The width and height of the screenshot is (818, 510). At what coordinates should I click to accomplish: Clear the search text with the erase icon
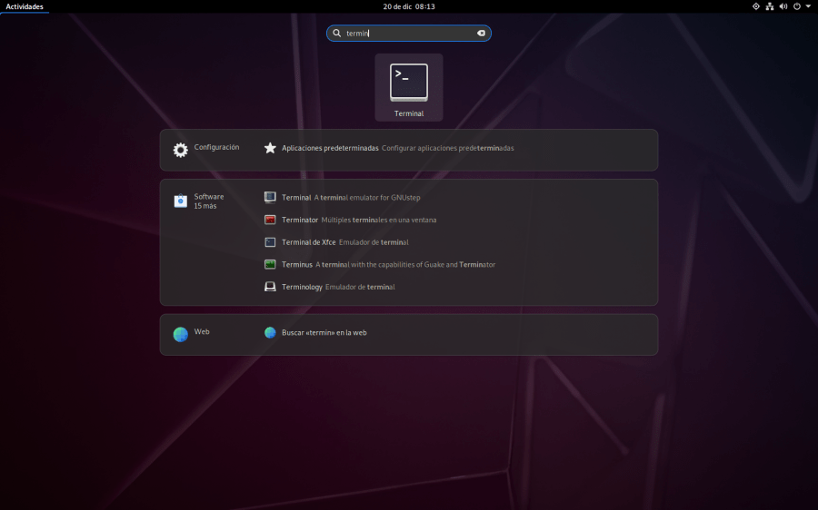point(481,34)
